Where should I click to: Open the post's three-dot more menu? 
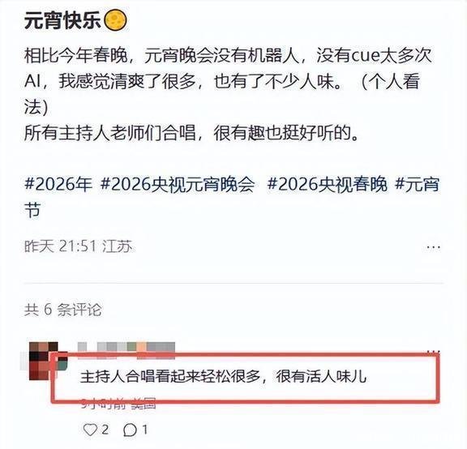click(433, 247)
